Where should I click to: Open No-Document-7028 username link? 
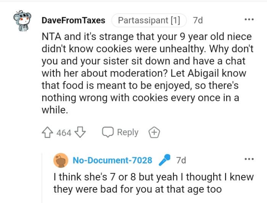pos(112,161)
